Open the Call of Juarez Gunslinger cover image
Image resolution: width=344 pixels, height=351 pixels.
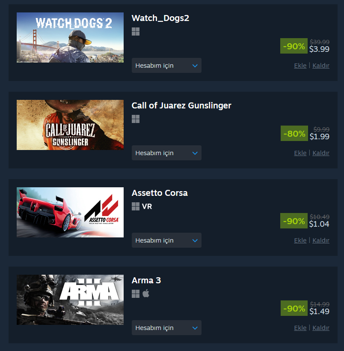tap(70, 125)
